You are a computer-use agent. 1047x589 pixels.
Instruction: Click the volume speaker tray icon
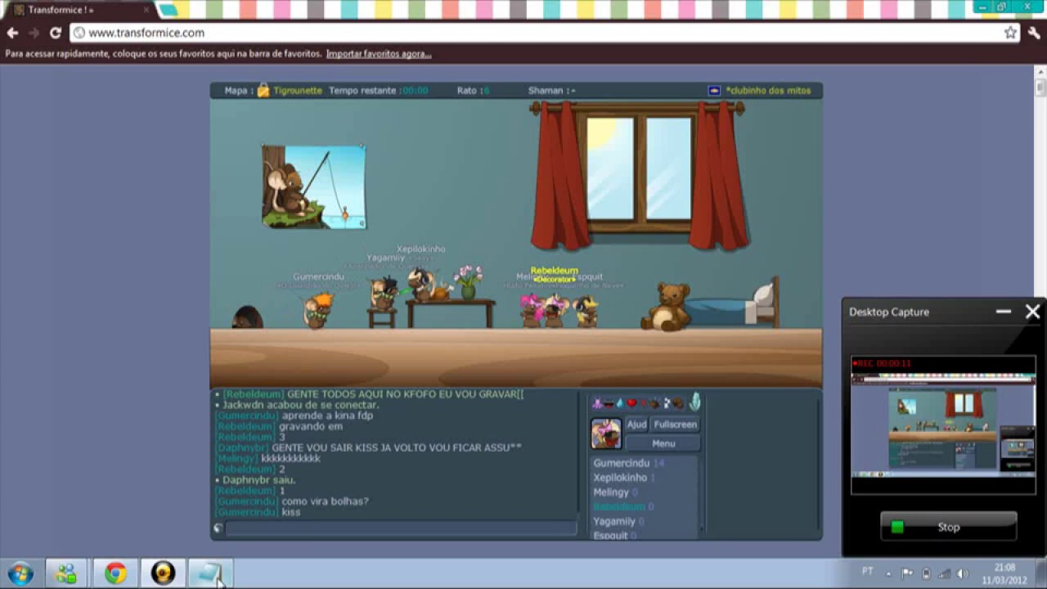pos(963,573)
